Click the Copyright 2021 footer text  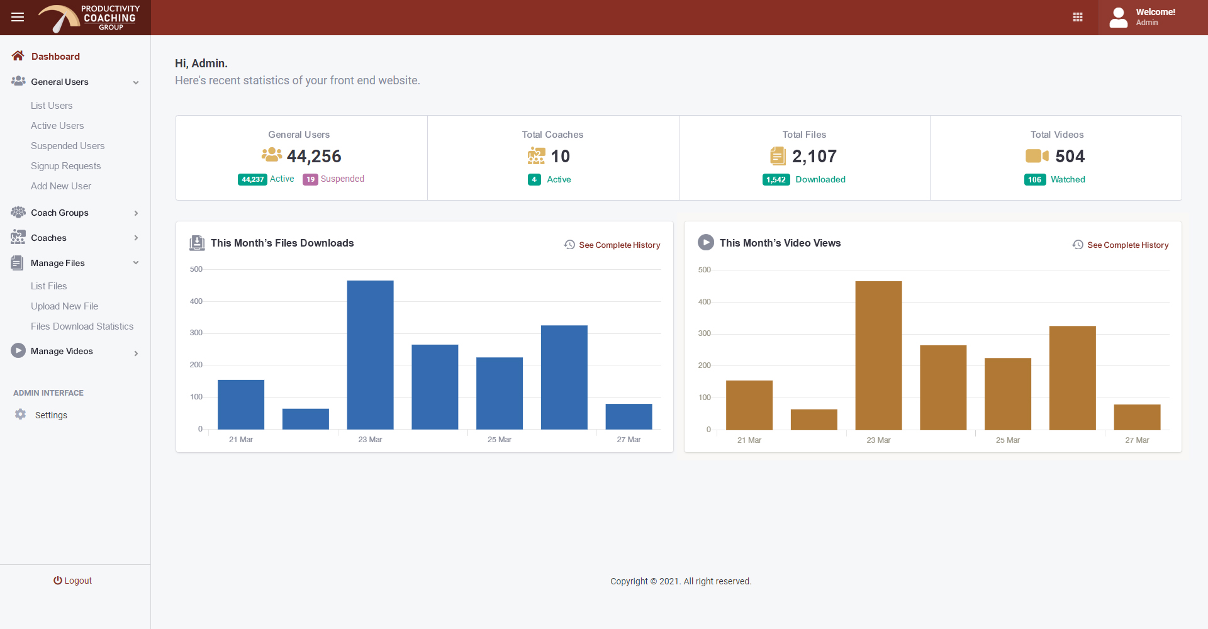pos(681,581)
